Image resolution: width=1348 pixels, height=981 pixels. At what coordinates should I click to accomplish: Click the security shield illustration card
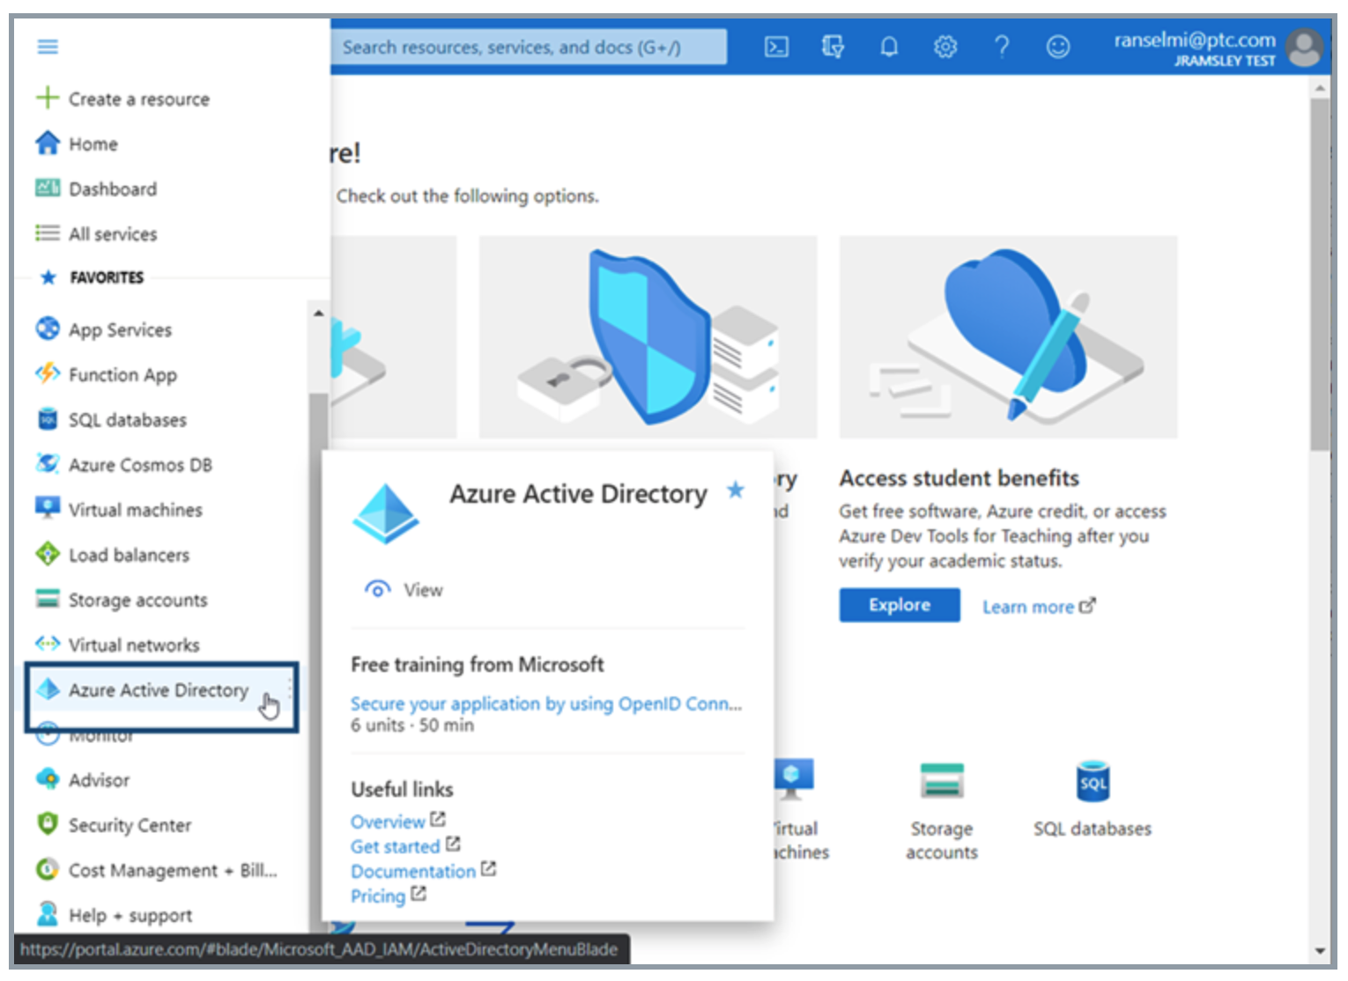tap(648, 336)
